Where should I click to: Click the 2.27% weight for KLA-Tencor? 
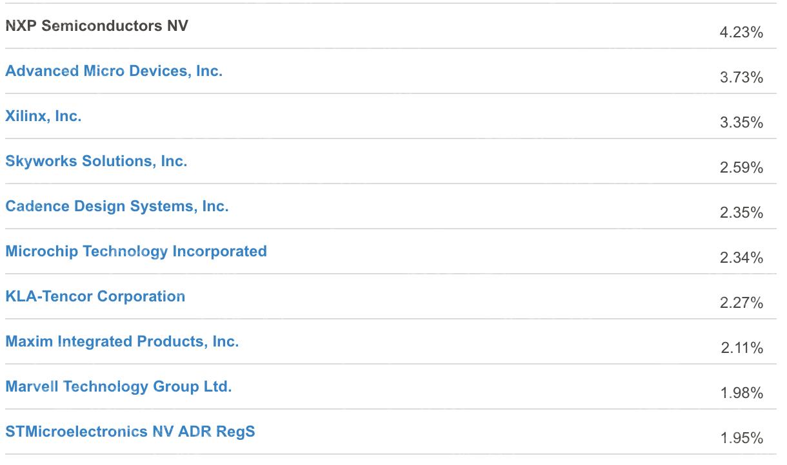pos(741,303)
